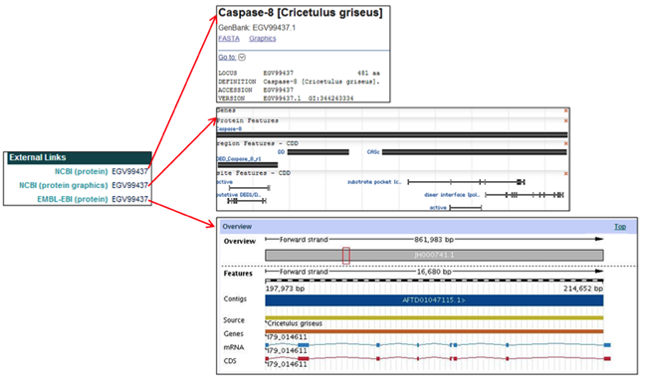Click the Contigs row label
The width and height of the screenshot is (647, 389).
coord(235,299)
